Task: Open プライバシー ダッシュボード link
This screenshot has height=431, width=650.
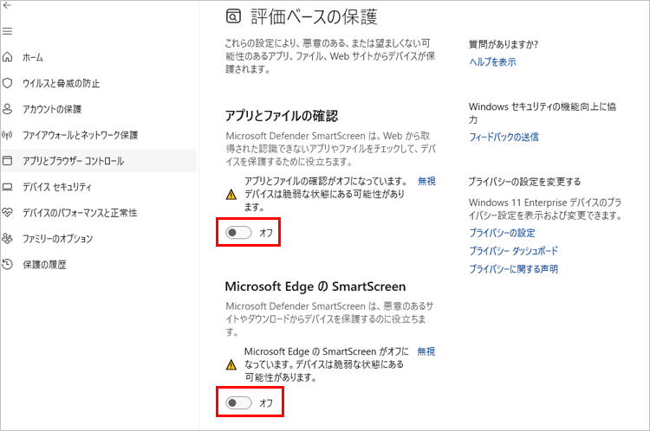Action: [x=513, y=251]
